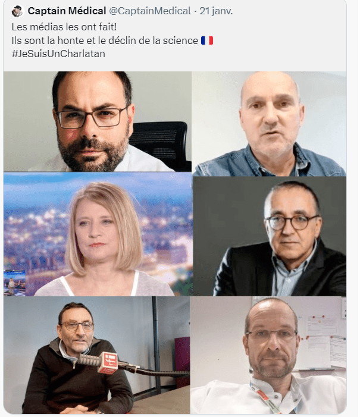This screenshot has width=360, height=417.
Task: Open photo of man at RFI microphone
Action: click(x=96, y=355)
